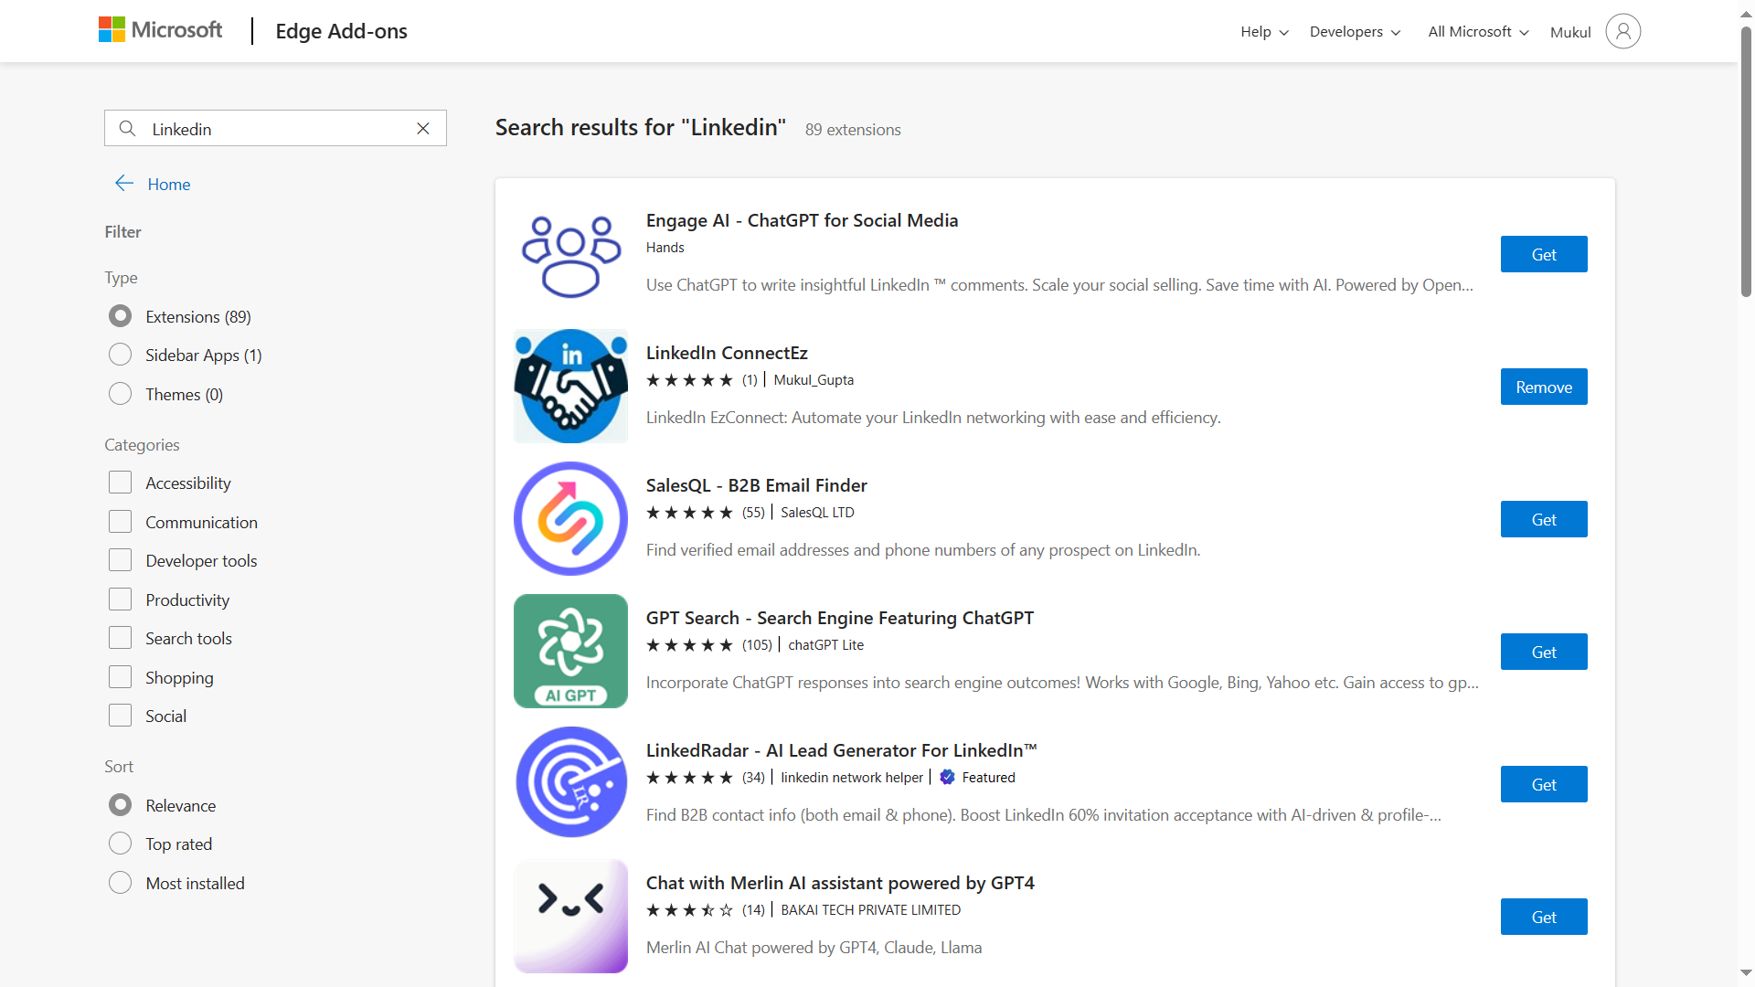Select Sidebar Apps (1) type filter
Image resolution: width=1755 pixels, height=987 pixels.
coord(120,355)
